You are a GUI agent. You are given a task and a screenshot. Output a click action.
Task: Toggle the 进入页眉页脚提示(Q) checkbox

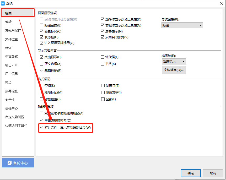click(41, 43)
